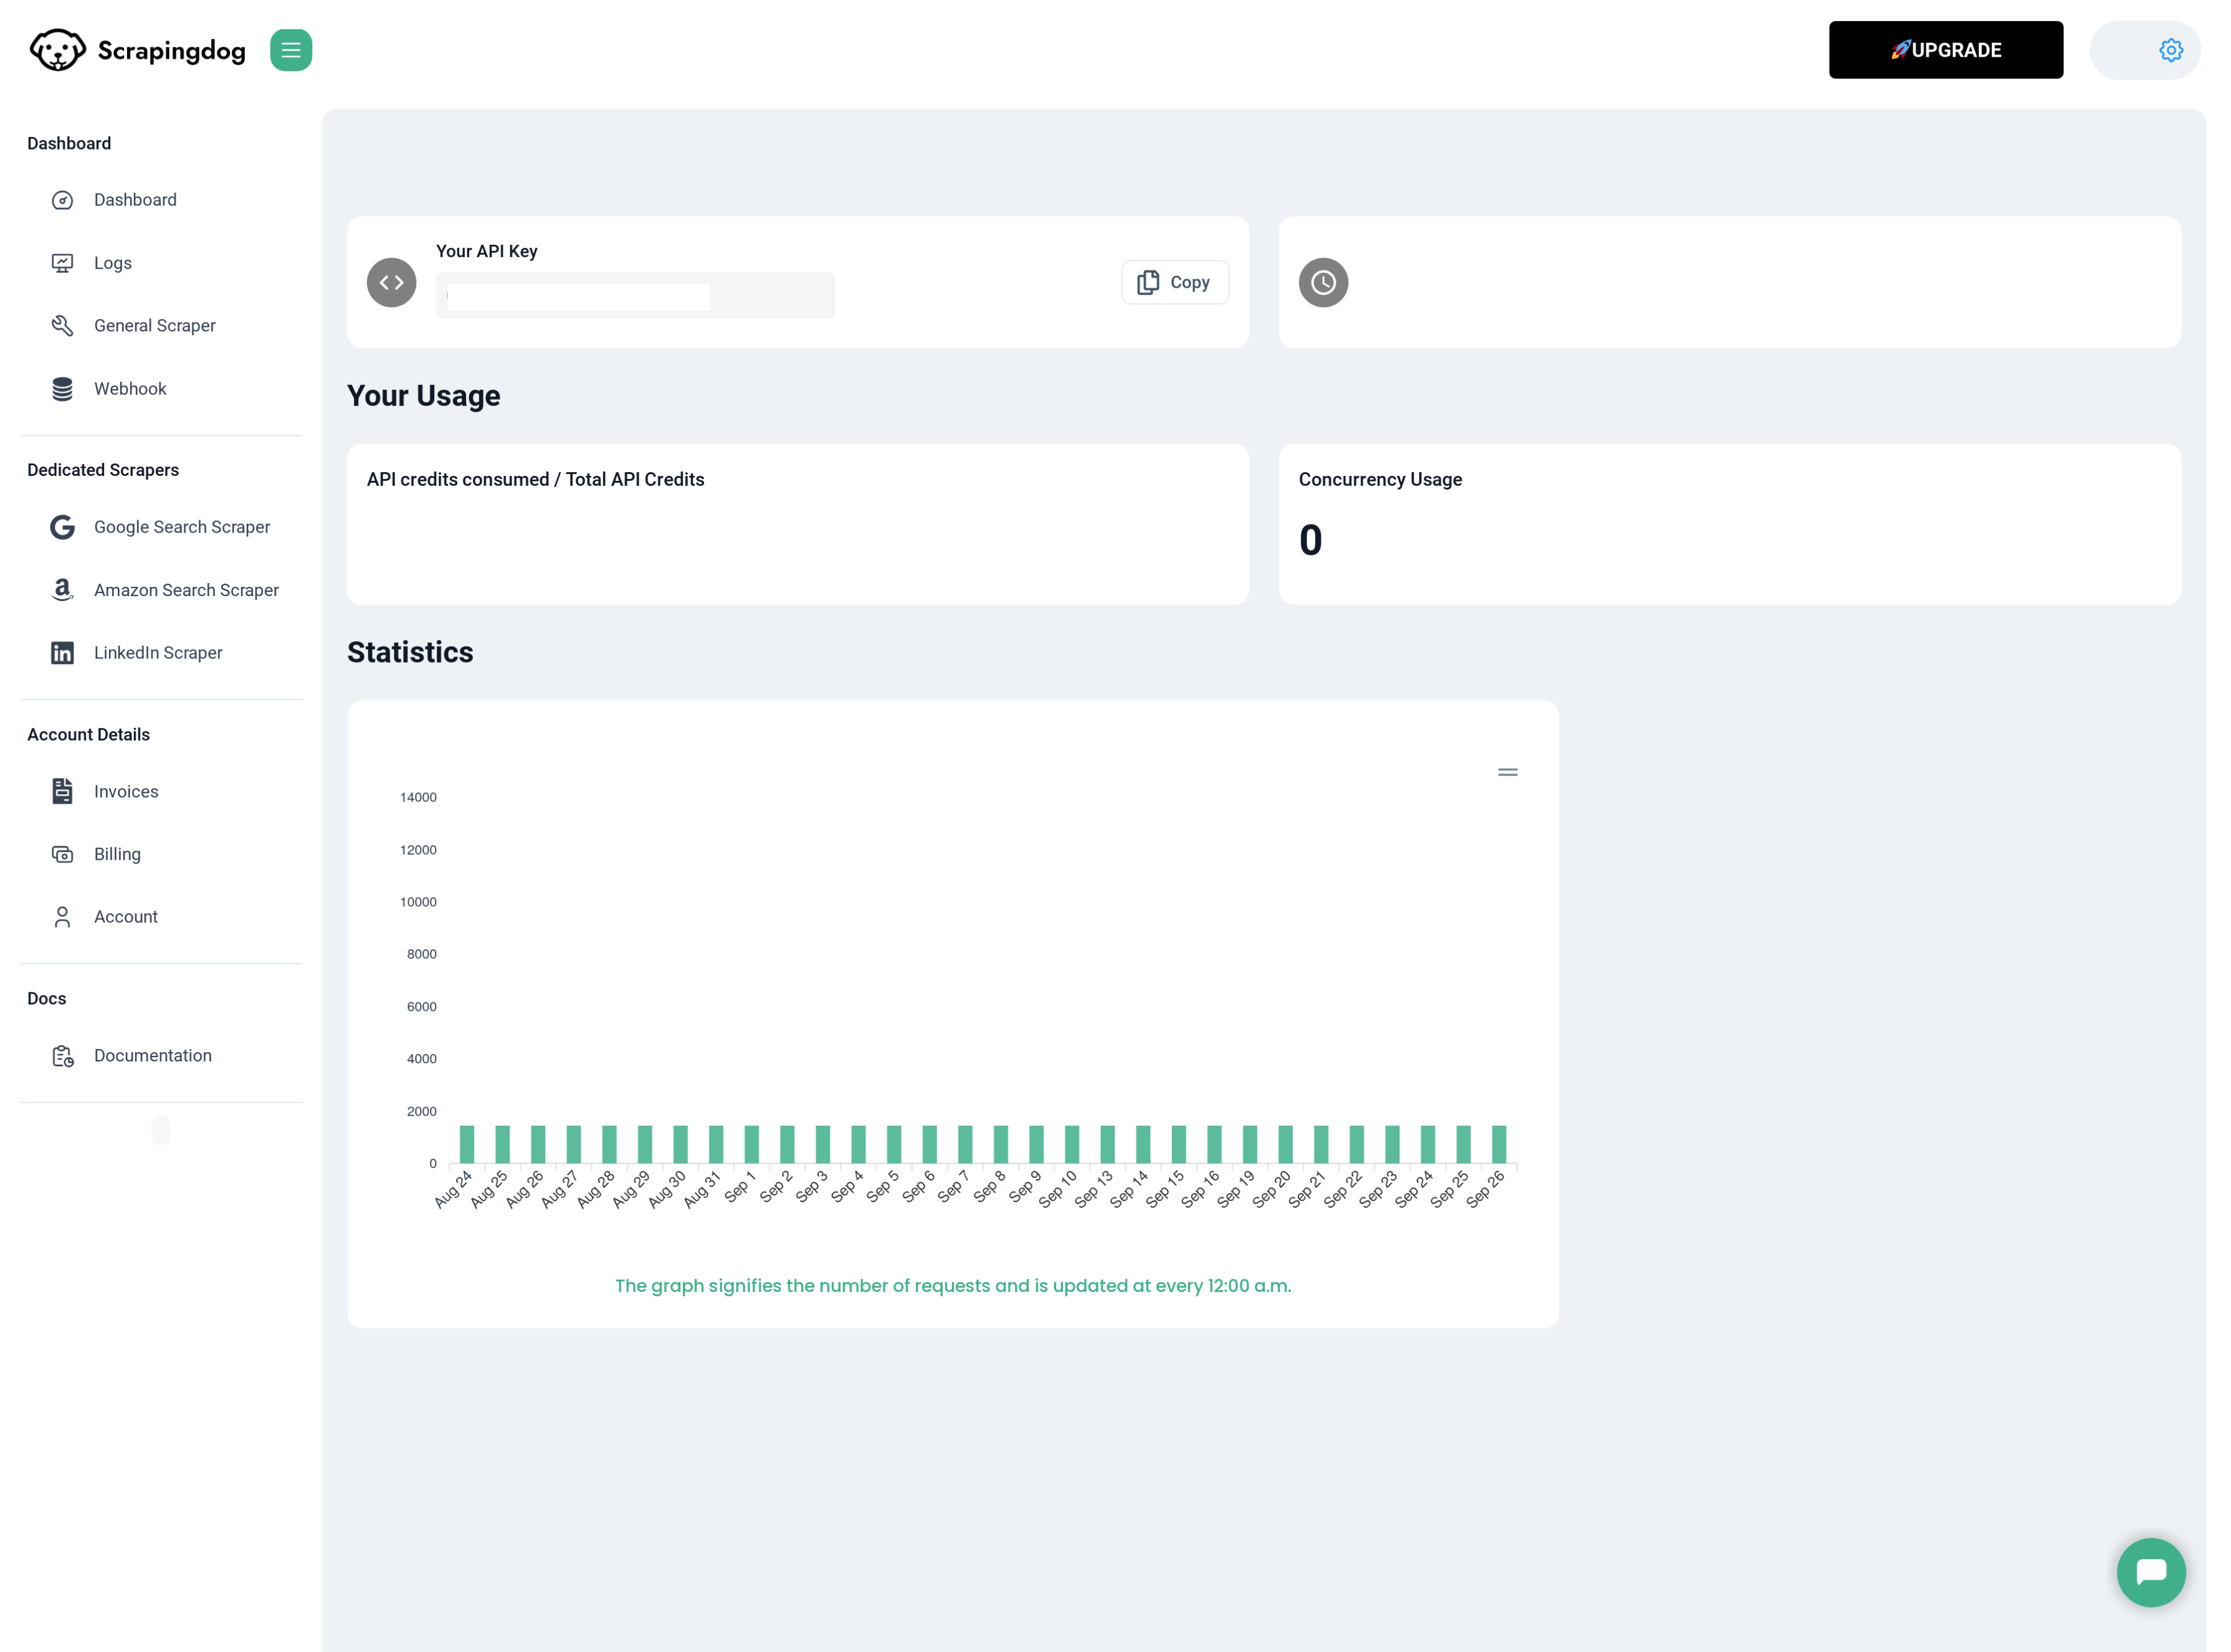Click the 'Statistics' heading
The width and height of the screenshot is (2231, 1652).
point(410,653)
